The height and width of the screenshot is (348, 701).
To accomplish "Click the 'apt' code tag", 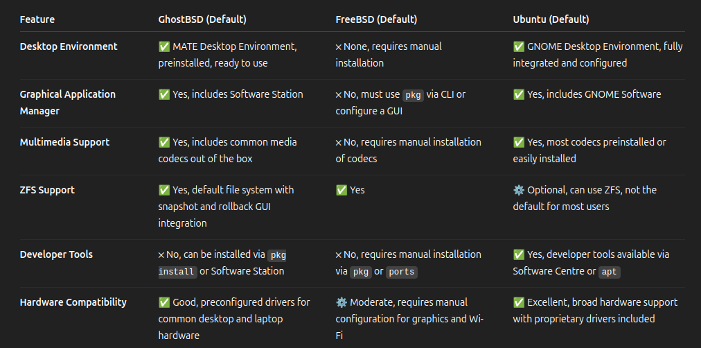I will 610,272.
